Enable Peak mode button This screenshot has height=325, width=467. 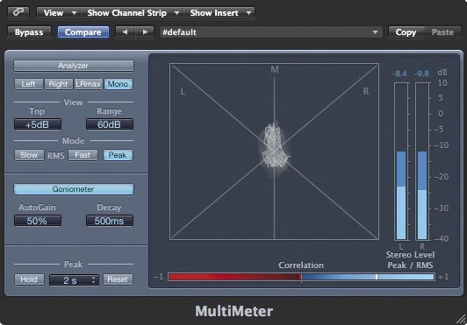point(118,155)
